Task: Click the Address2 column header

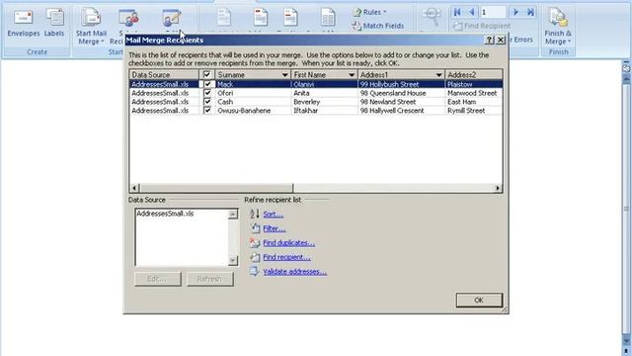Action: point(474,75)
